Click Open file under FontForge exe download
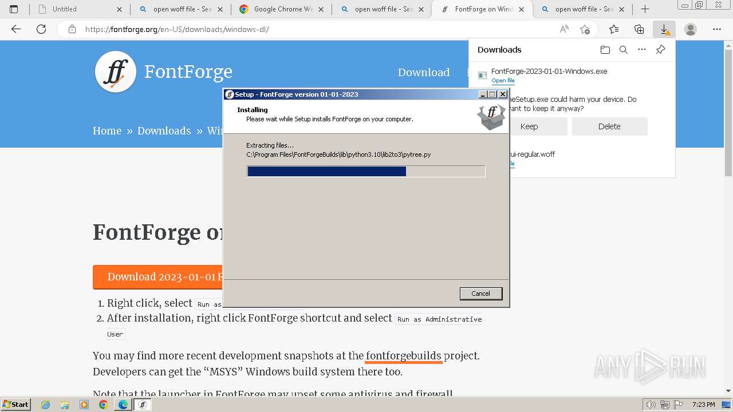 coord(503,81)
